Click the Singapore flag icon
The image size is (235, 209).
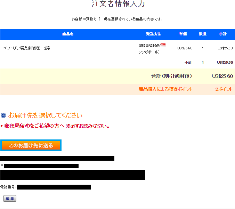coord(163,45)
